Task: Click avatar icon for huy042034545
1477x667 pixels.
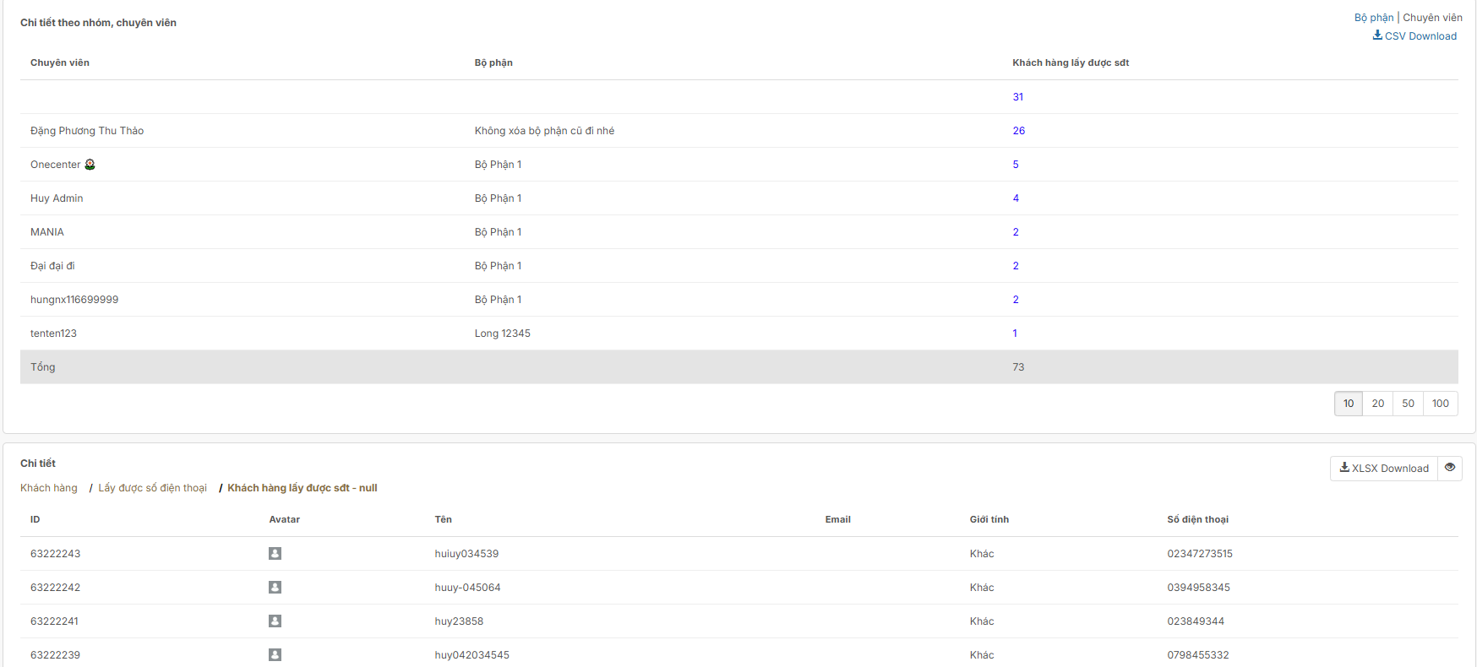Action: point(275,655)
